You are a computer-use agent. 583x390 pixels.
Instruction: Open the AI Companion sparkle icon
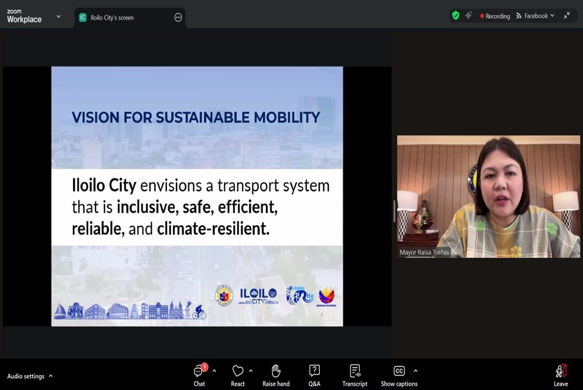click(x=468, y=16)
